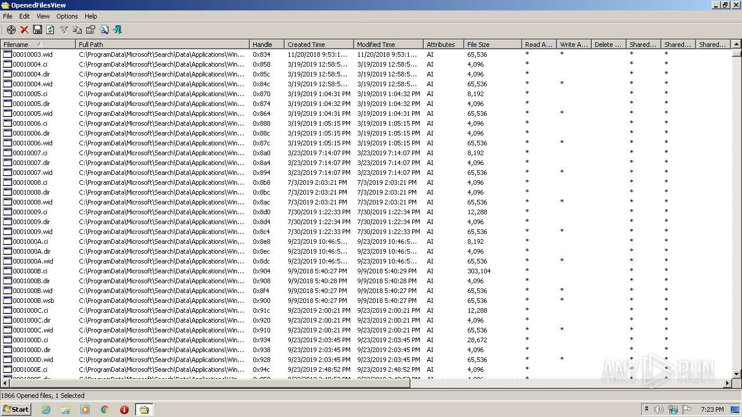The image size is (742, 417).
Task: Click the green Refresh toolbar icon
Action: pyautogui.click(x=50, y=30)
